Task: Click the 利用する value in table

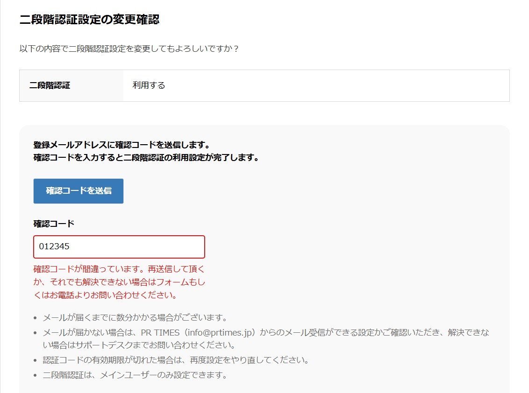Action: tap(149, 85)
